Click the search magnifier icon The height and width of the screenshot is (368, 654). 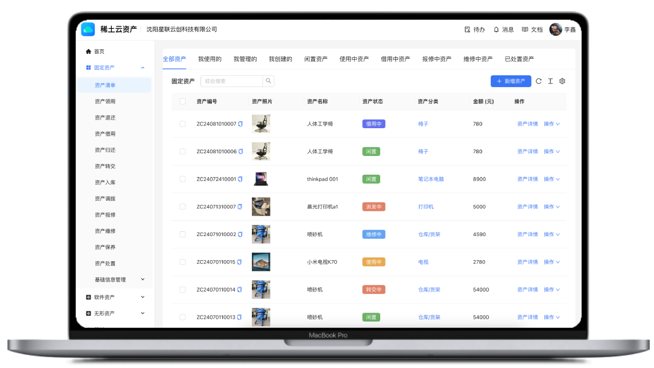coord(268,81)
